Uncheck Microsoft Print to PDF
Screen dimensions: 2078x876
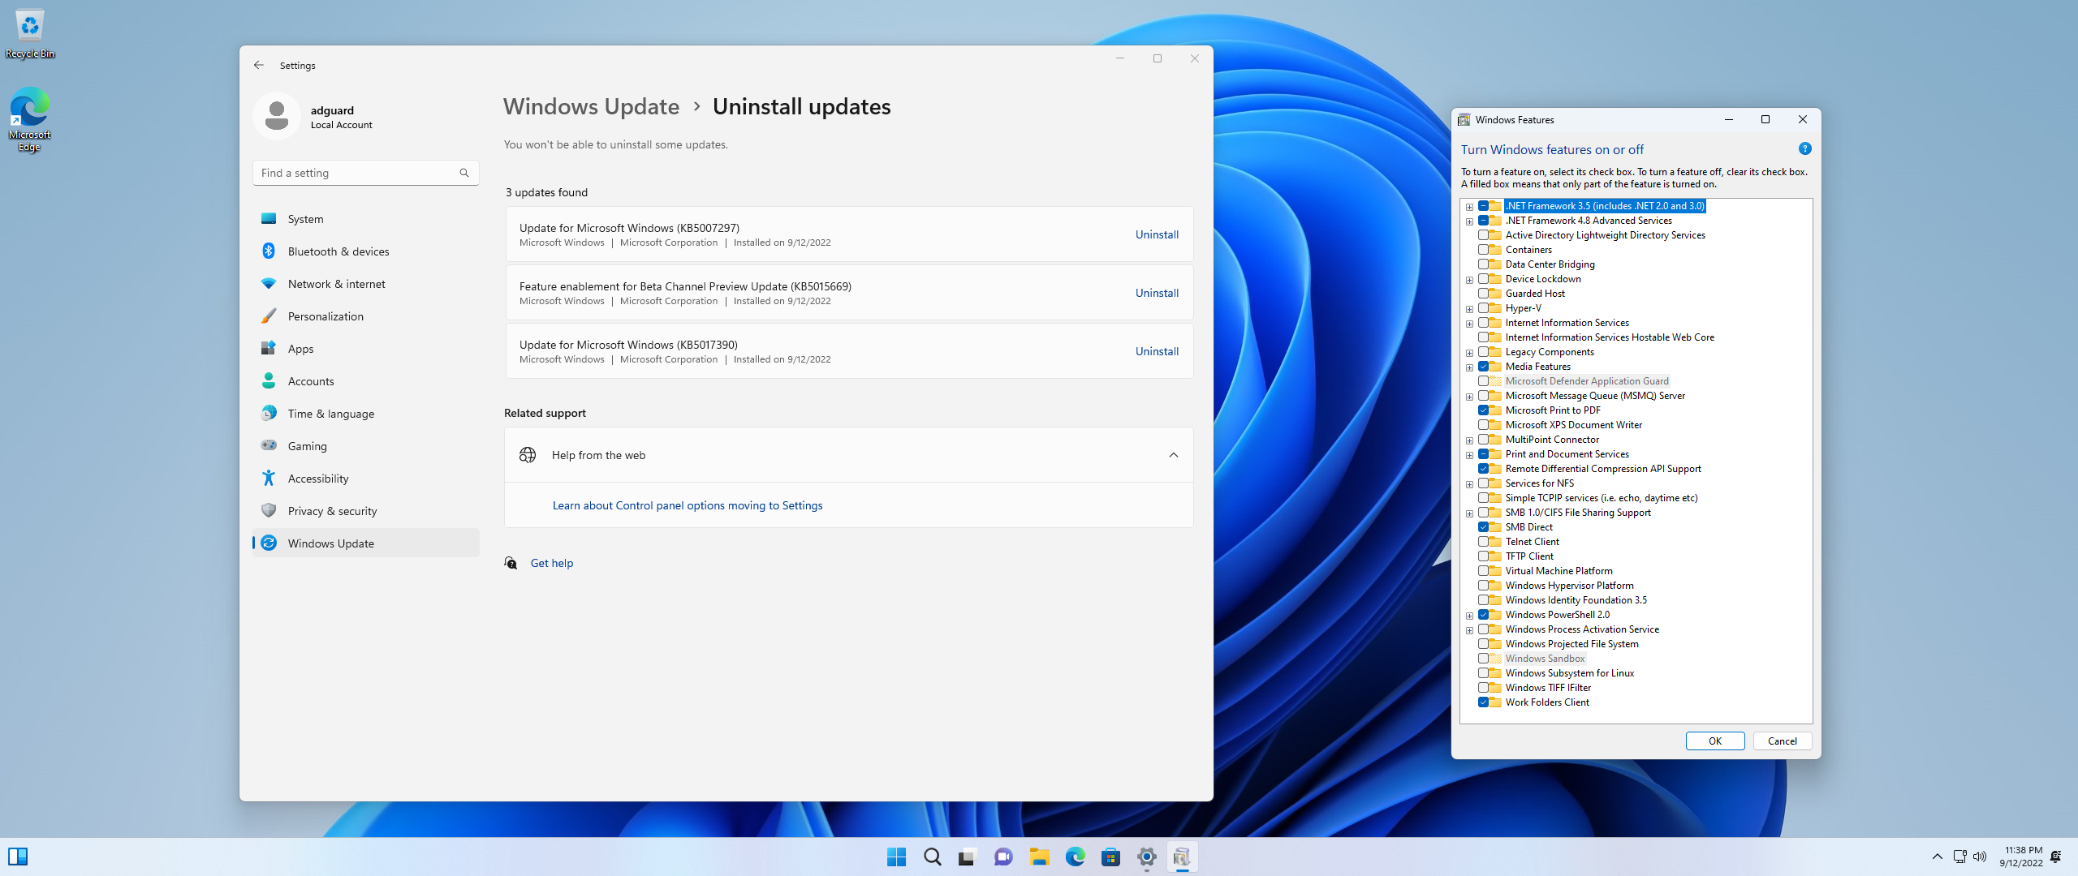coord(1484,410)
